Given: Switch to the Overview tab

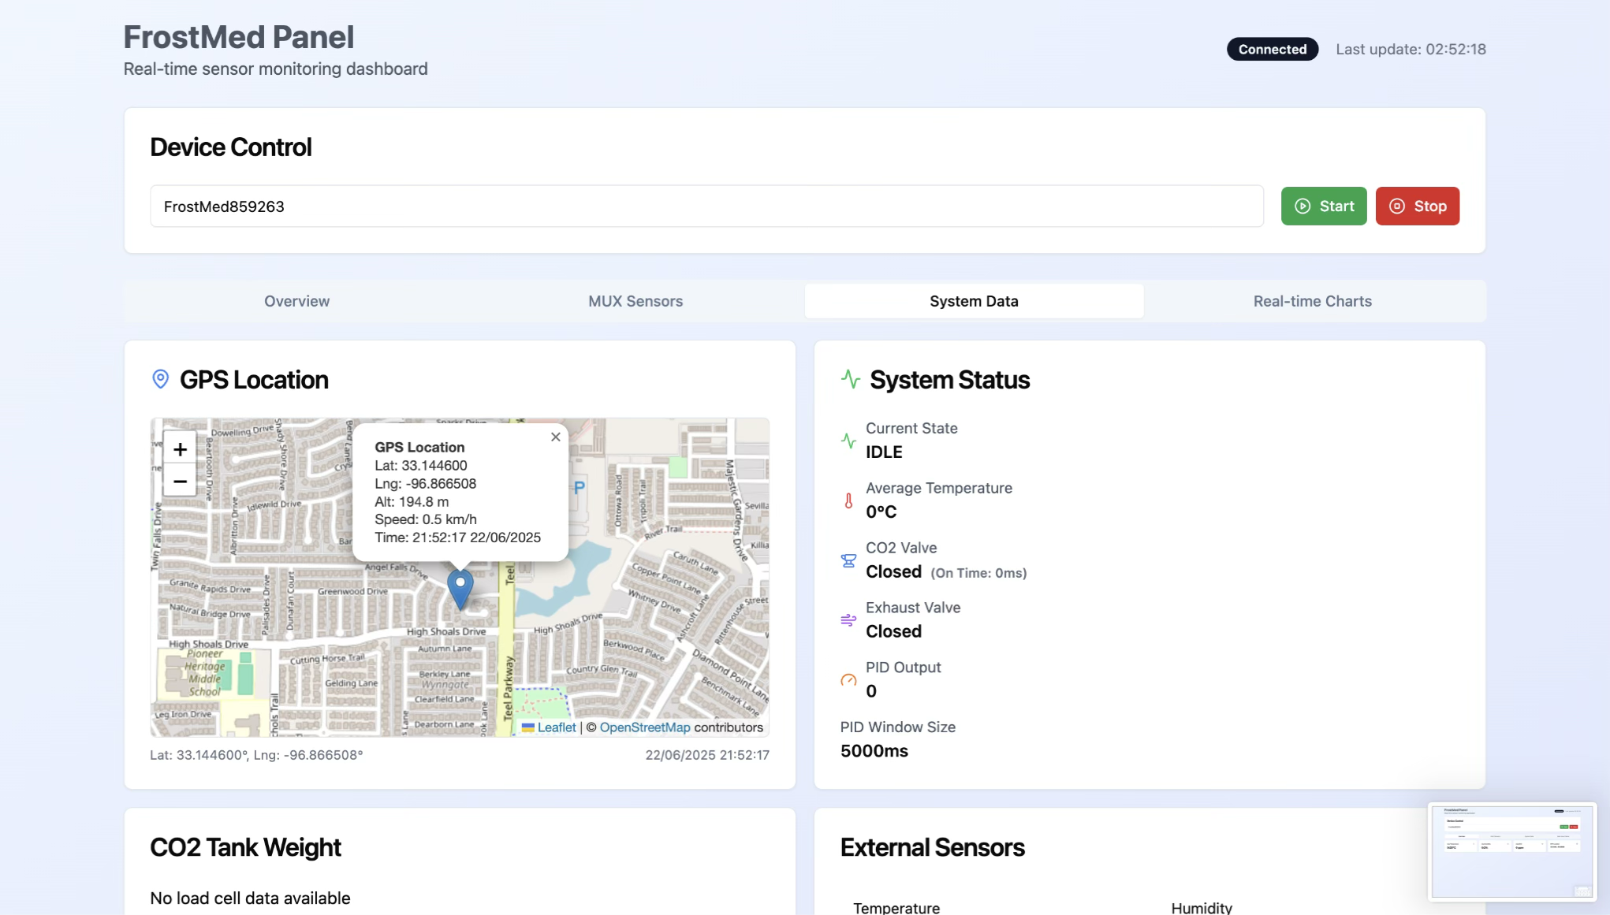Looking at the screenshot, I should (x=296, y=301).
